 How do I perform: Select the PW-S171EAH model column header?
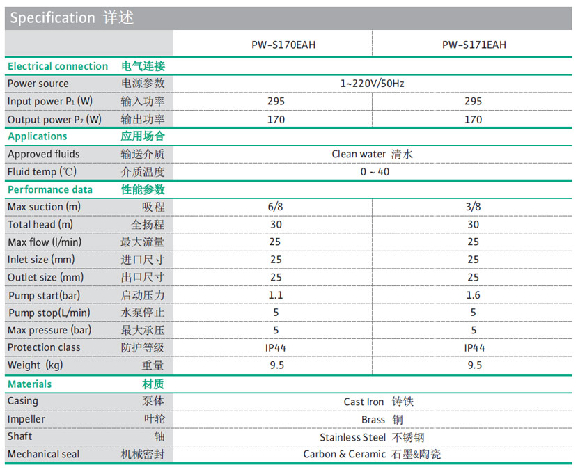point(474,45)
